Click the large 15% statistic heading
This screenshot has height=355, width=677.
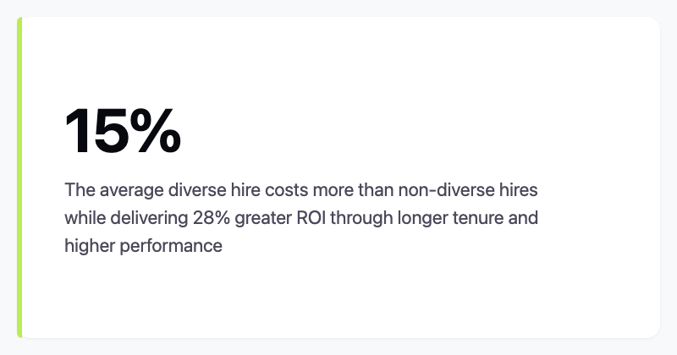pos(123,132)
